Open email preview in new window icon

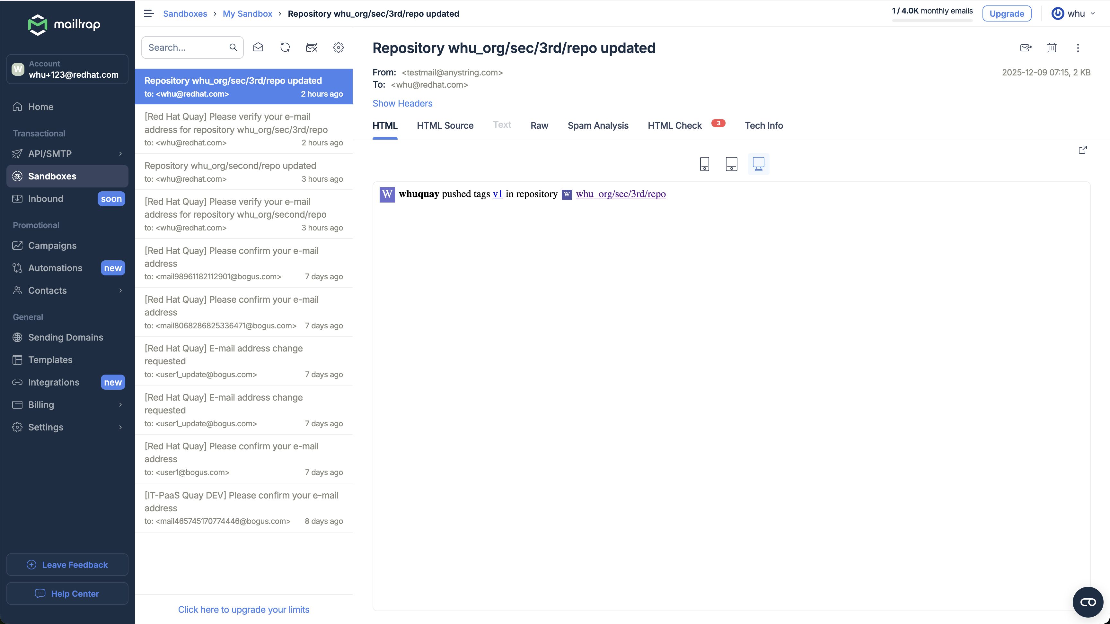click(1082, 150)
